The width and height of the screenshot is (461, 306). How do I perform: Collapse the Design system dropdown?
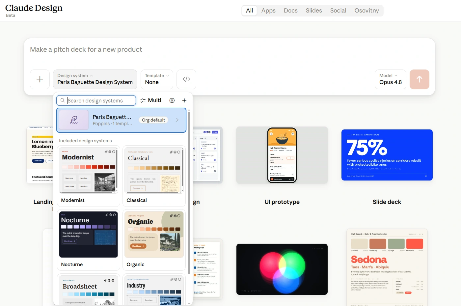95,79
